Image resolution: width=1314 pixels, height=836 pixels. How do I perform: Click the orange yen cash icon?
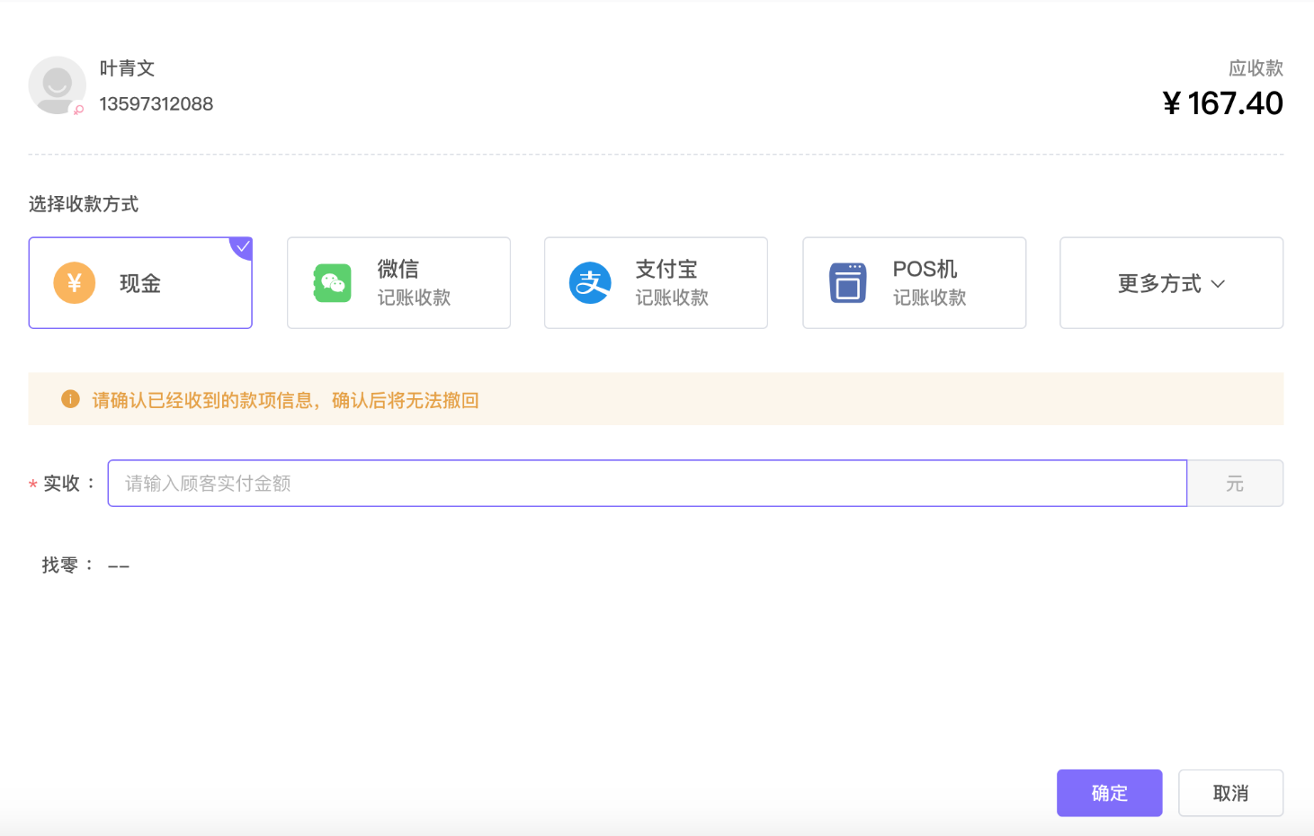75,282
